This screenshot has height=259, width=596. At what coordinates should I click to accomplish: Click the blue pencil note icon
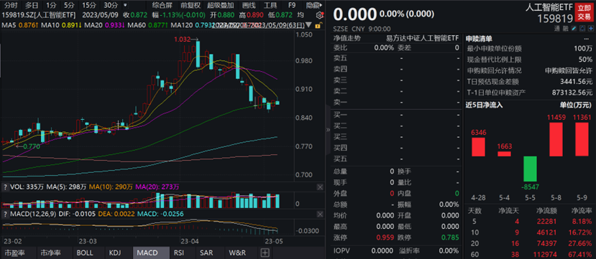pos(574,29)
